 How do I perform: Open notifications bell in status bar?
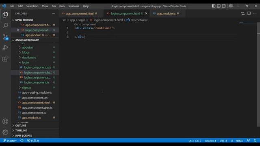pos(255,141)
